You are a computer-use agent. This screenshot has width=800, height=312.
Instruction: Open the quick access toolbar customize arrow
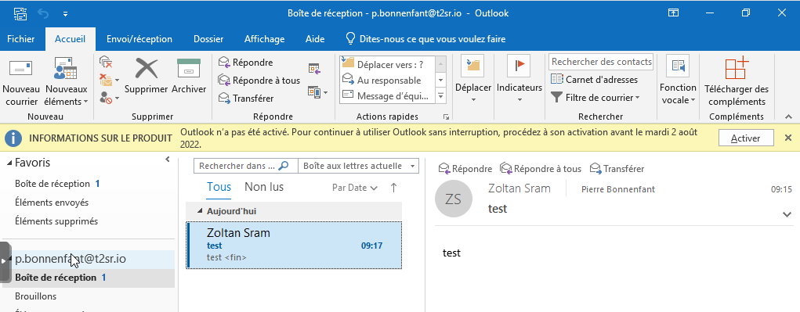click(x=65, y=14)
